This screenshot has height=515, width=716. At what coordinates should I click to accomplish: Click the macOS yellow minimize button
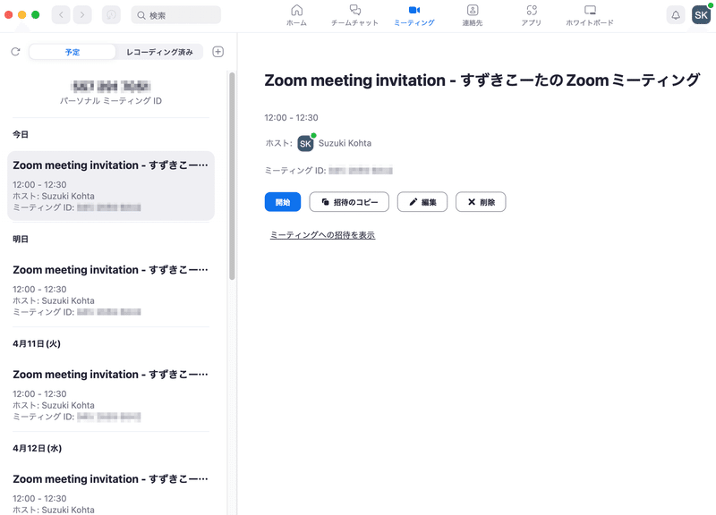(21, 14)
